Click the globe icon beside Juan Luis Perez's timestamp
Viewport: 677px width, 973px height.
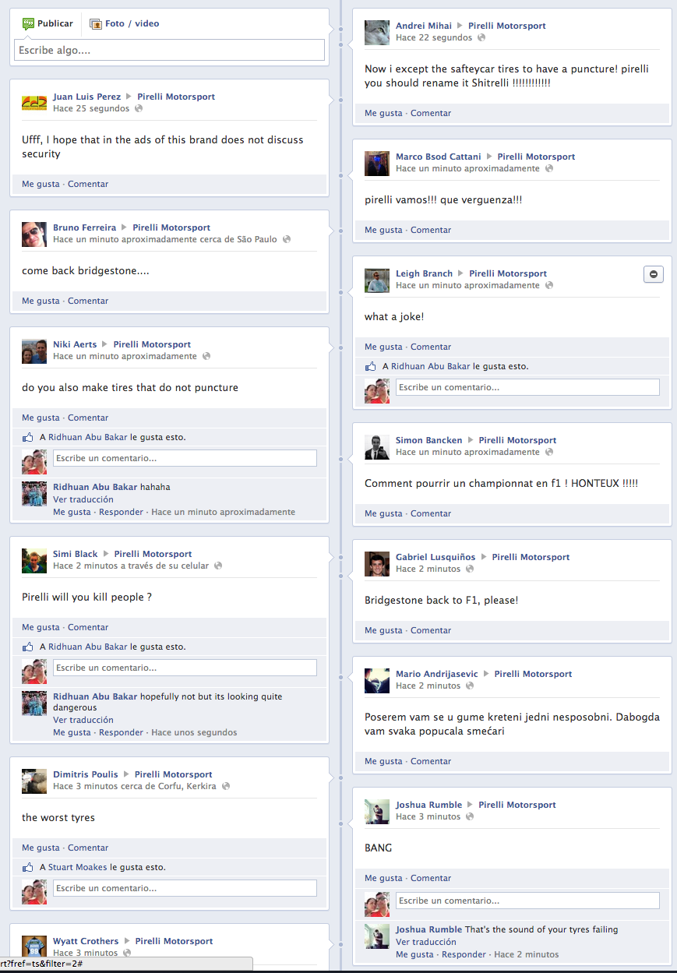click(139, 108)
